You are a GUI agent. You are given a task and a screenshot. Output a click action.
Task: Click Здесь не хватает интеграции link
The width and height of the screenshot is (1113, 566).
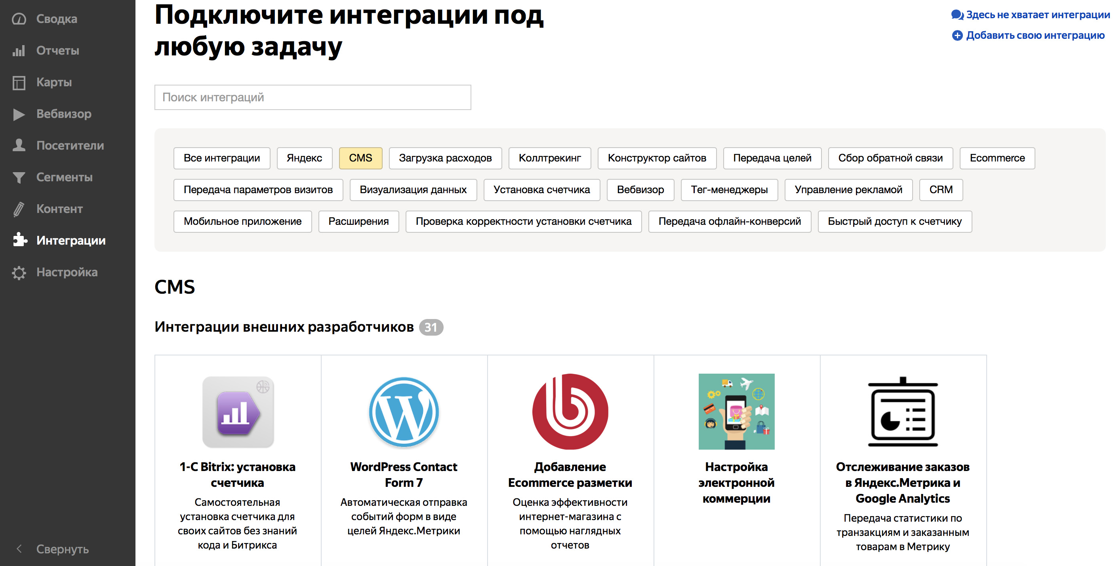(1038, 15)
